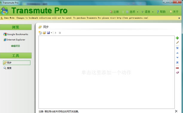Click the Transmute Pro logo icon

(x=4, y=11)
